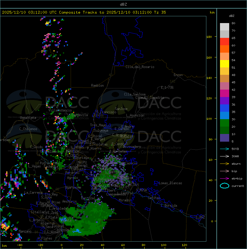Select the 'E_1-736' map label
This screenshot has height=249, width=247.
(167, 88)
